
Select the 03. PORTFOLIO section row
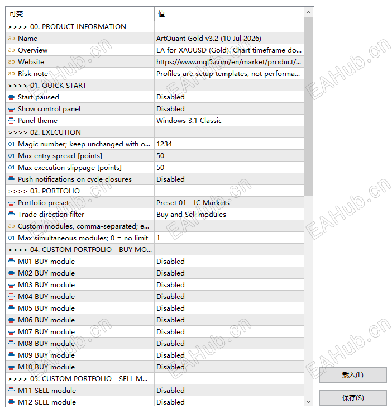click(155, 191)
